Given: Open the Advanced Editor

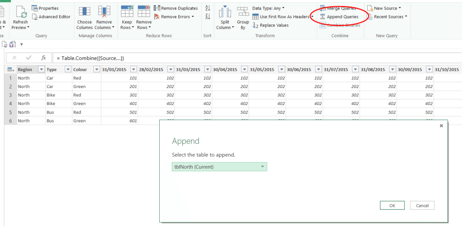Looking at the screenshot, I should (51, 17).
